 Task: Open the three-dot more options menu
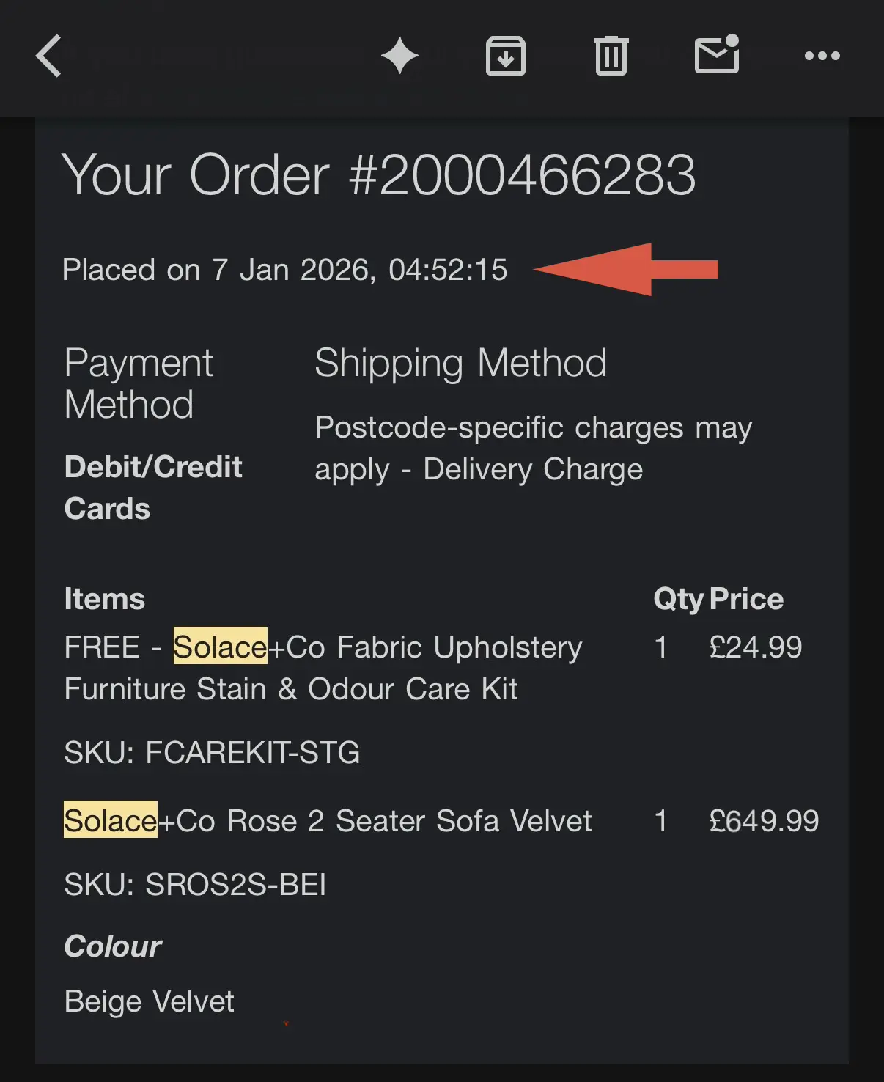point(822,56)
